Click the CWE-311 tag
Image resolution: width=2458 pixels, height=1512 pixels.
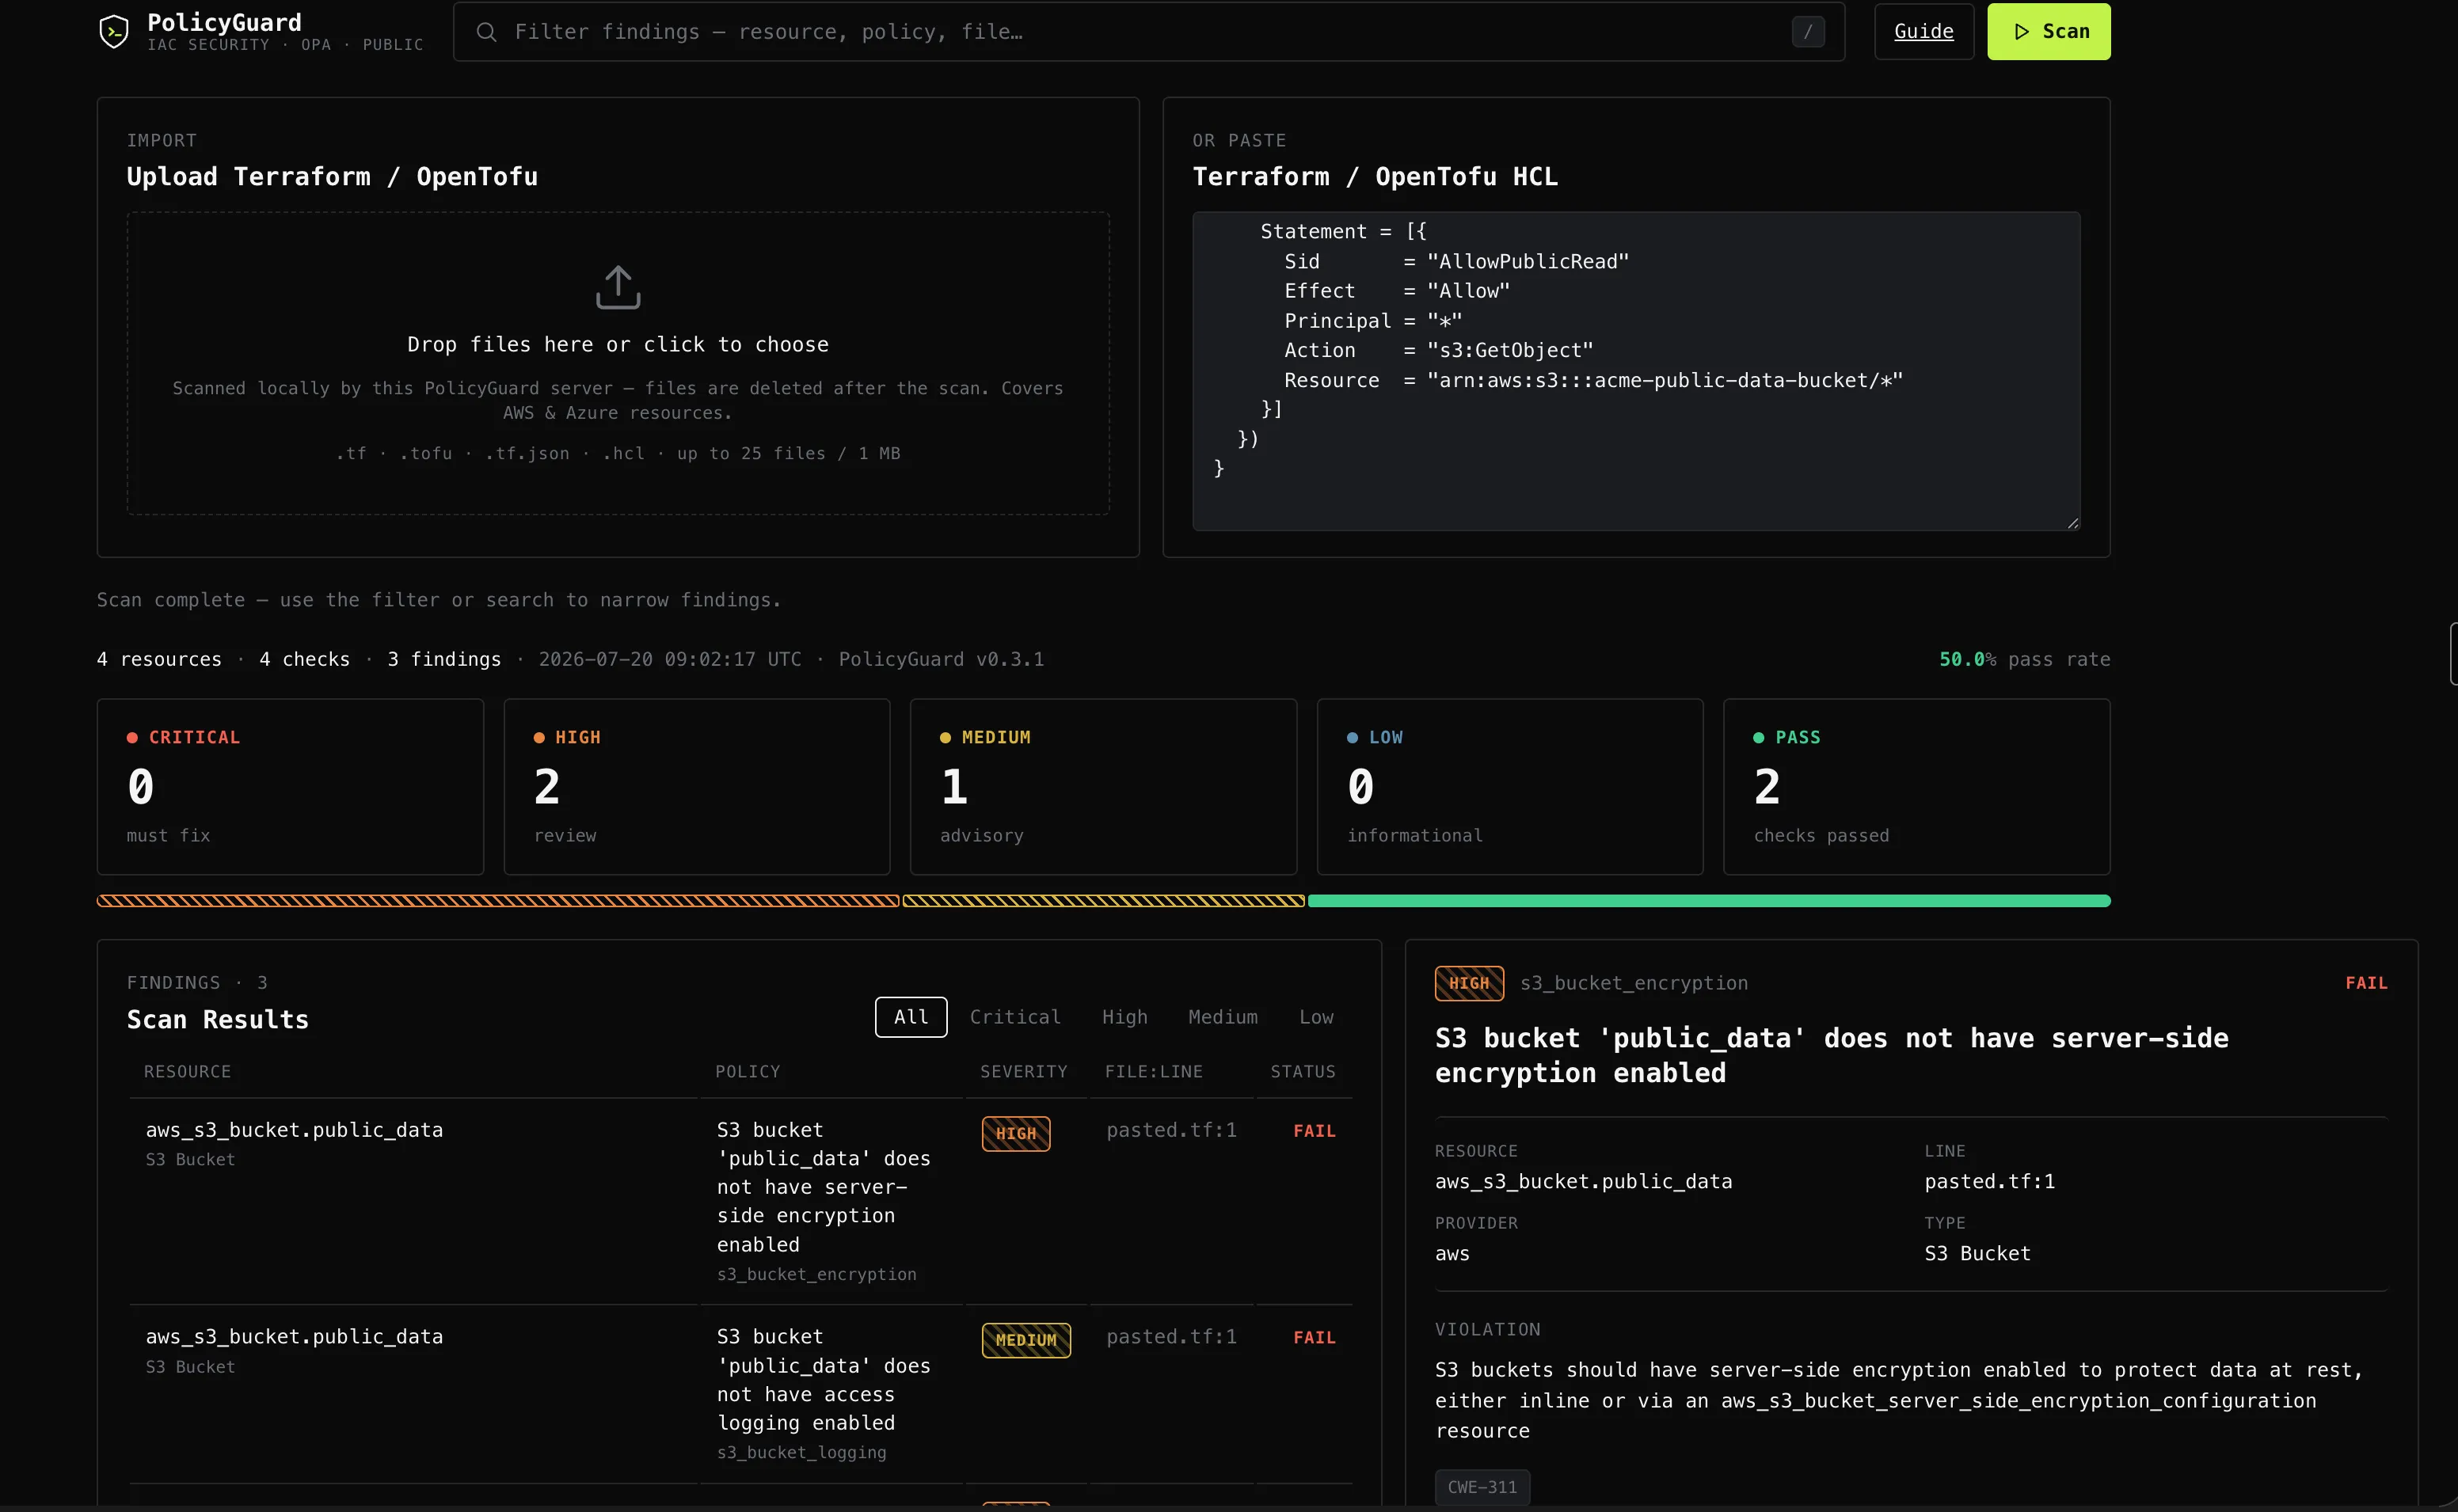click(x=1482, y=1487)
